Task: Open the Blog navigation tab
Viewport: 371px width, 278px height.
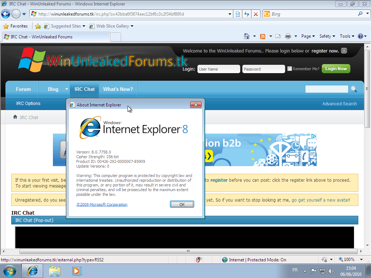Action: coord(53,89)
